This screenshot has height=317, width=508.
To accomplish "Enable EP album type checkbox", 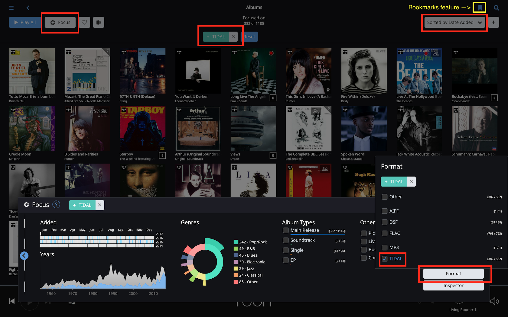I will (x=286, y=260).
